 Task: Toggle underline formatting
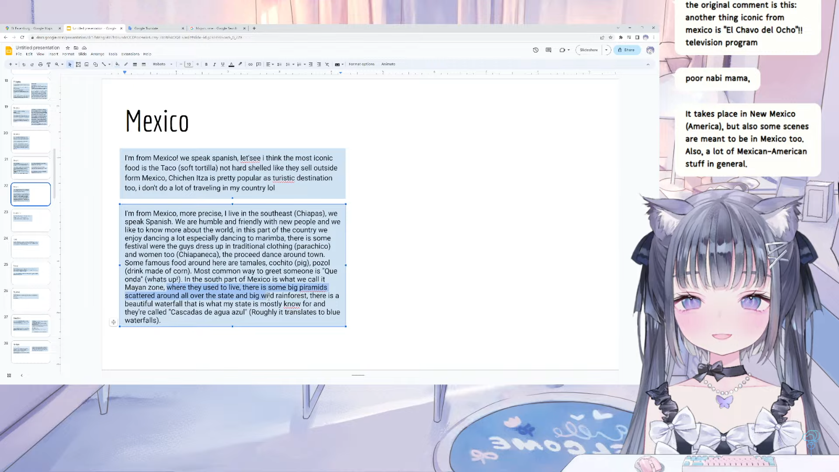click(223, 64)
